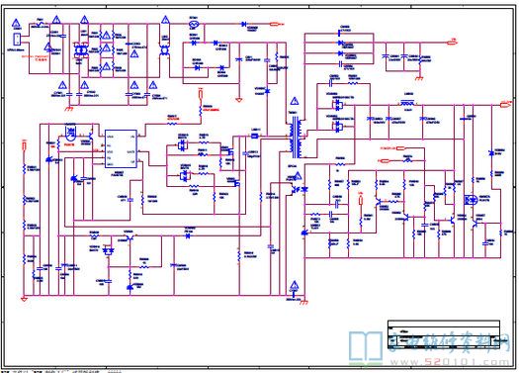Screen dimensions: 519x373
Task: Click the AC input connector symbol
Action: (x=17, y=40)
